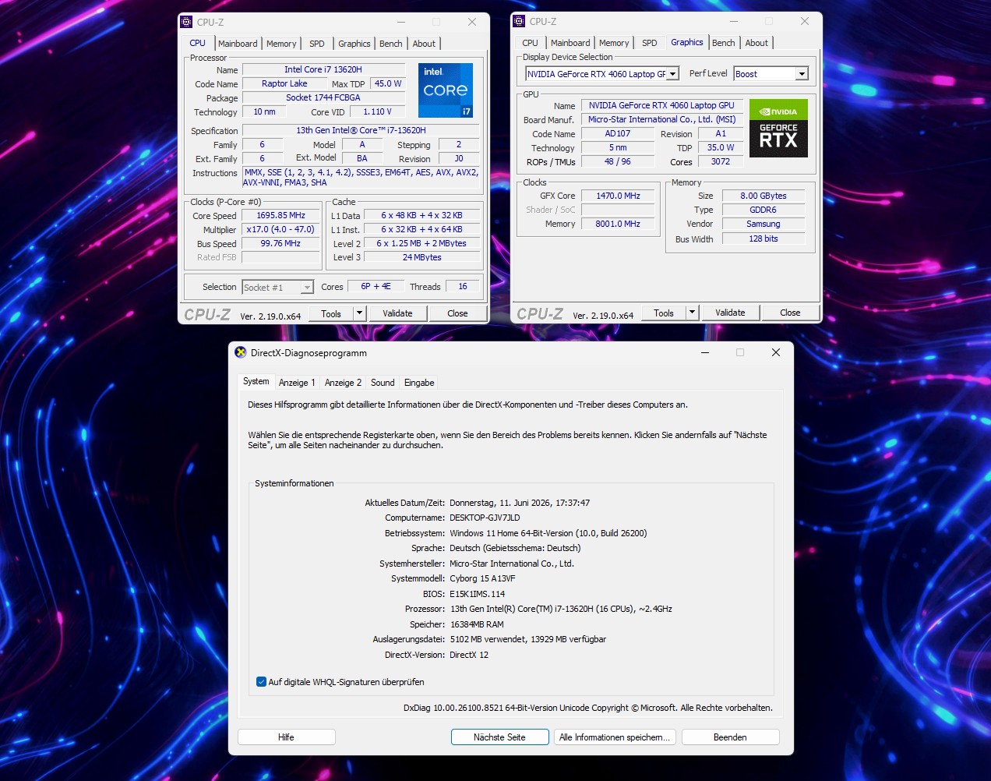Click the Nächste Seite button

click(x=499, y=737)
